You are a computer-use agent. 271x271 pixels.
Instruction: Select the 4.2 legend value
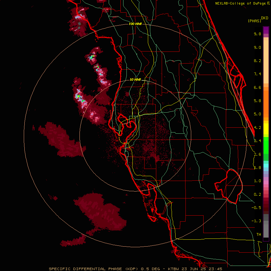tap(257, 128)
